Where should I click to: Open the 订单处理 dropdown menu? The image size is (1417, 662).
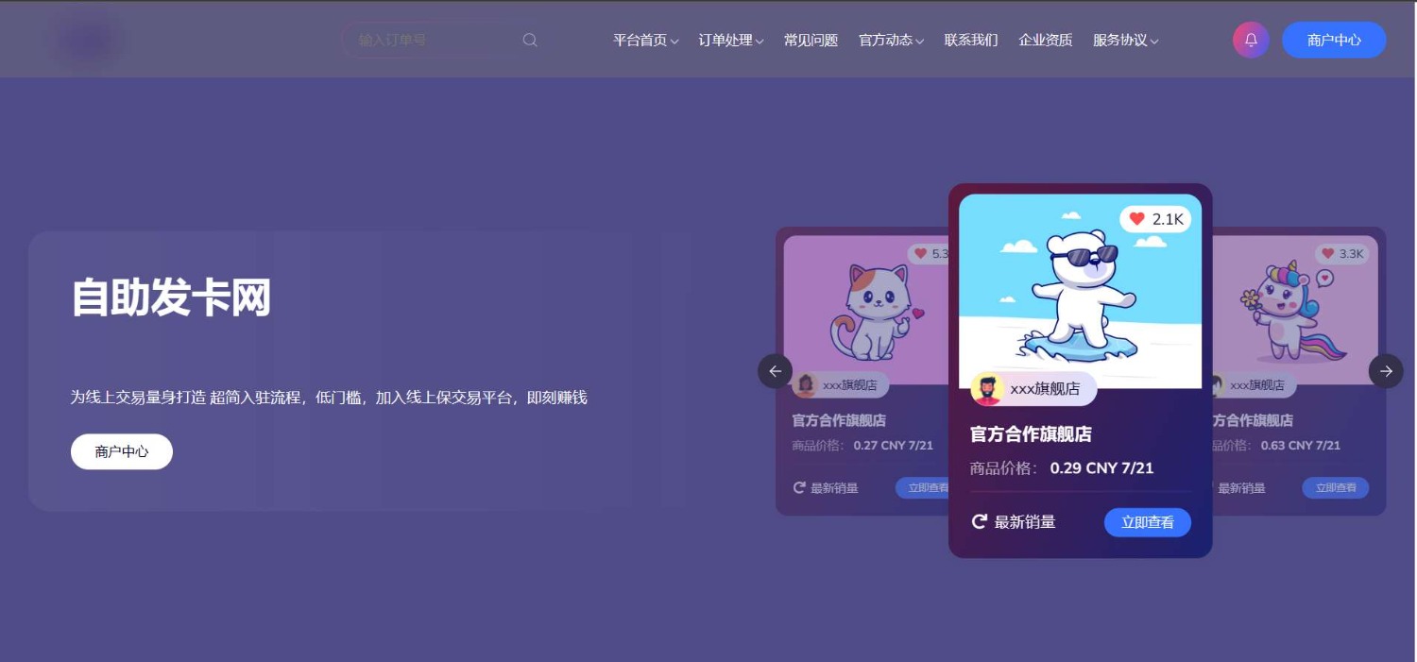(729, 40)
